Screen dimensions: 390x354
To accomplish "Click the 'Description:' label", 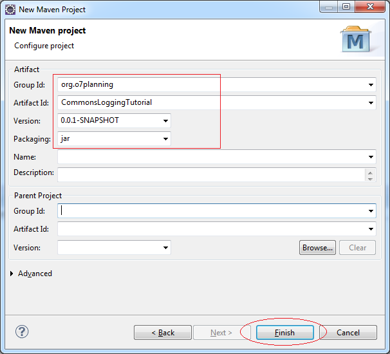I will tap(33, 172).
